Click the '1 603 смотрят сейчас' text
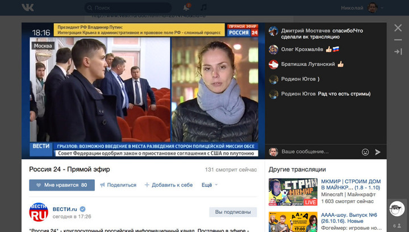The height and width of the screenshot is (232, 409). [347, 201]
